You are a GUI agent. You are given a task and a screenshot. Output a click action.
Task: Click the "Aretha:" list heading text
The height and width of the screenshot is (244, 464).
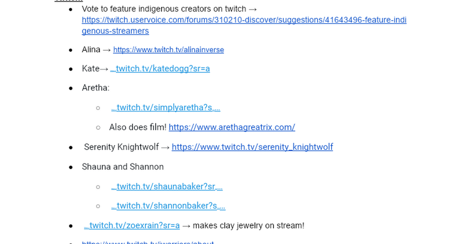coord(96,88)
